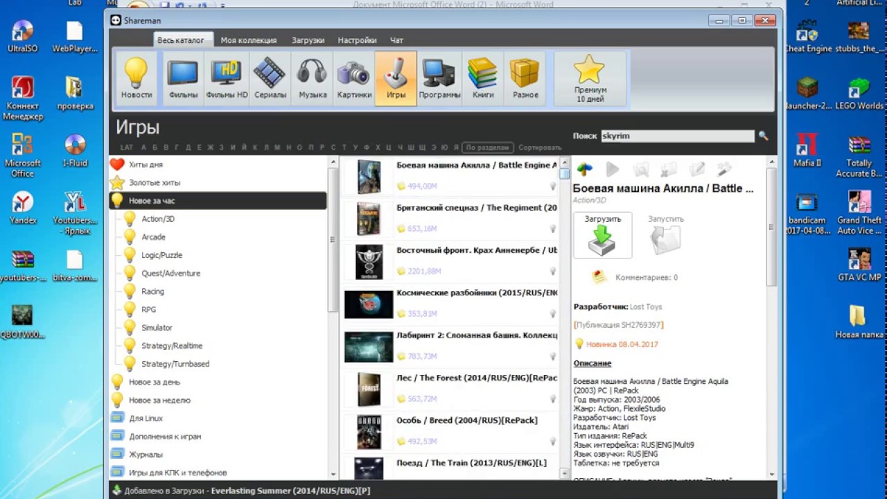Click The Forest game cover thumbnail
Image resolution: width=887 pixels, height=499 pixels.
pos(369,389)
